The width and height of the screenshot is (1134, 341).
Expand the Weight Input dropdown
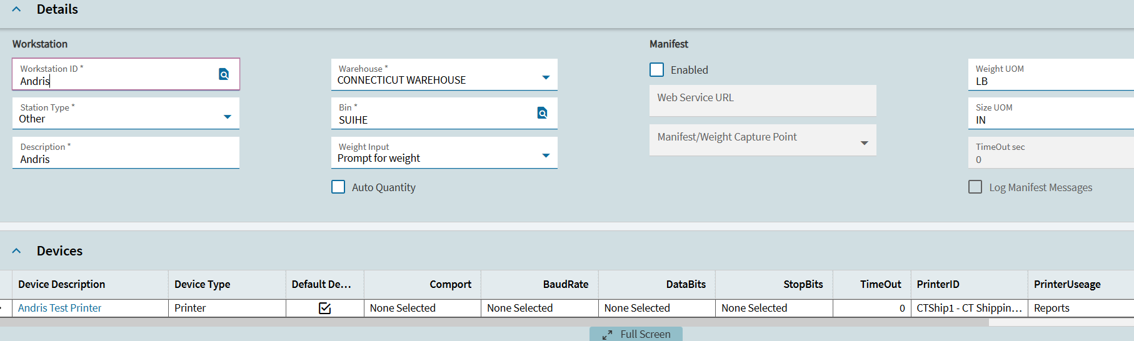coord(546,156)
